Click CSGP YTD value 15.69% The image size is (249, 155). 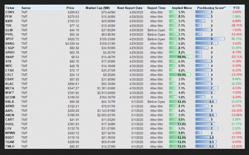click(237, 48)
